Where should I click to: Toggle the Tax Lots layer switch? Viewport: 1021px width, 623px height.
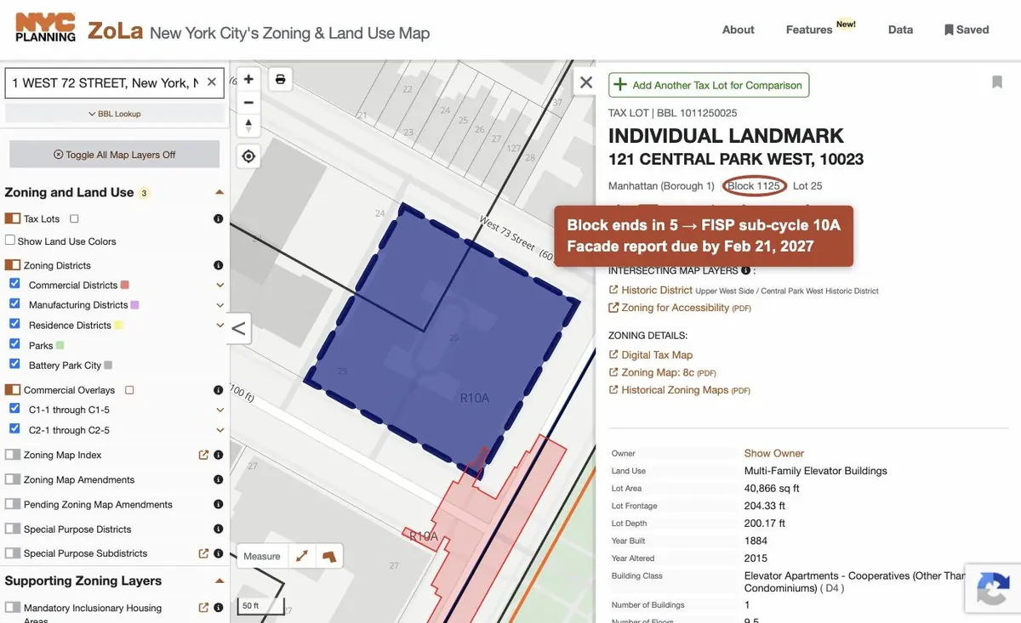[x=12, y=218]
